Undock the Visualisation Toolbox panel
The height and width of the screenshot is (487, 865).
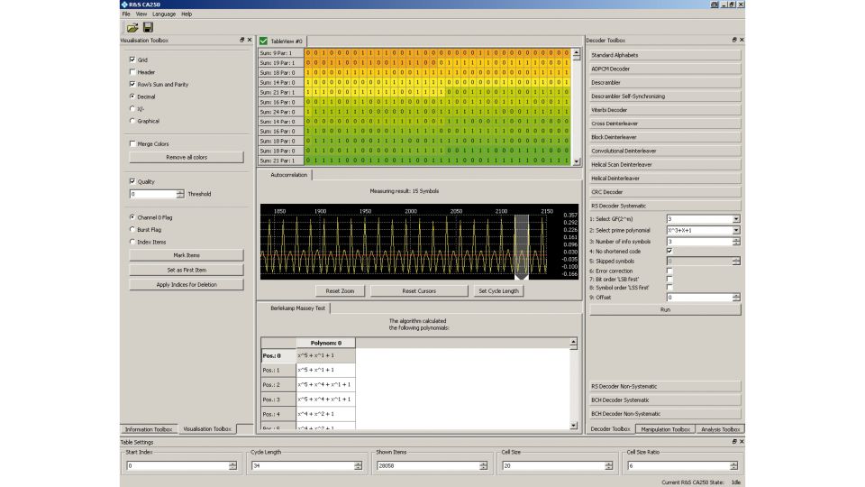(x=241, y=40)
